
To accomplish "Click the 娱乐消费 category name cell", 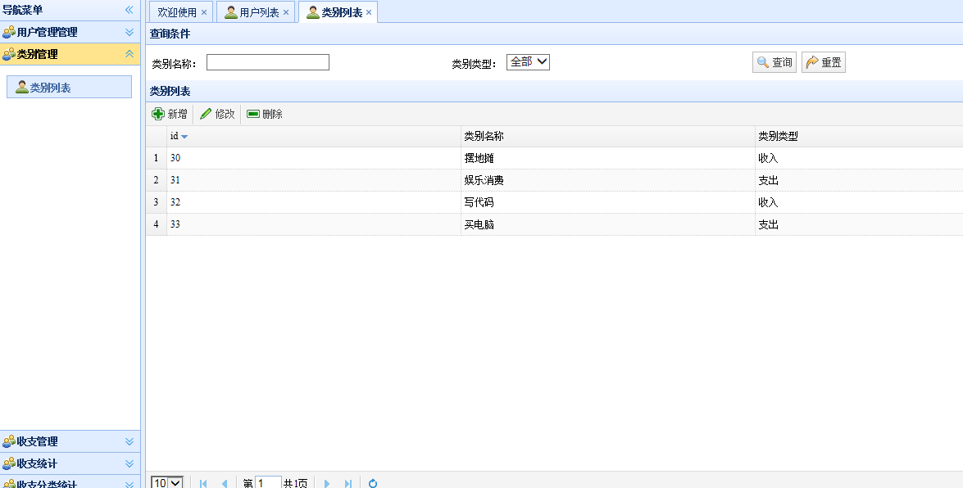I will pos(608,180).
